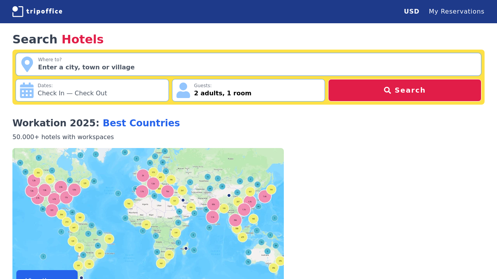Click the magnifying glass icon on Search button

click(x=387, y=90)
